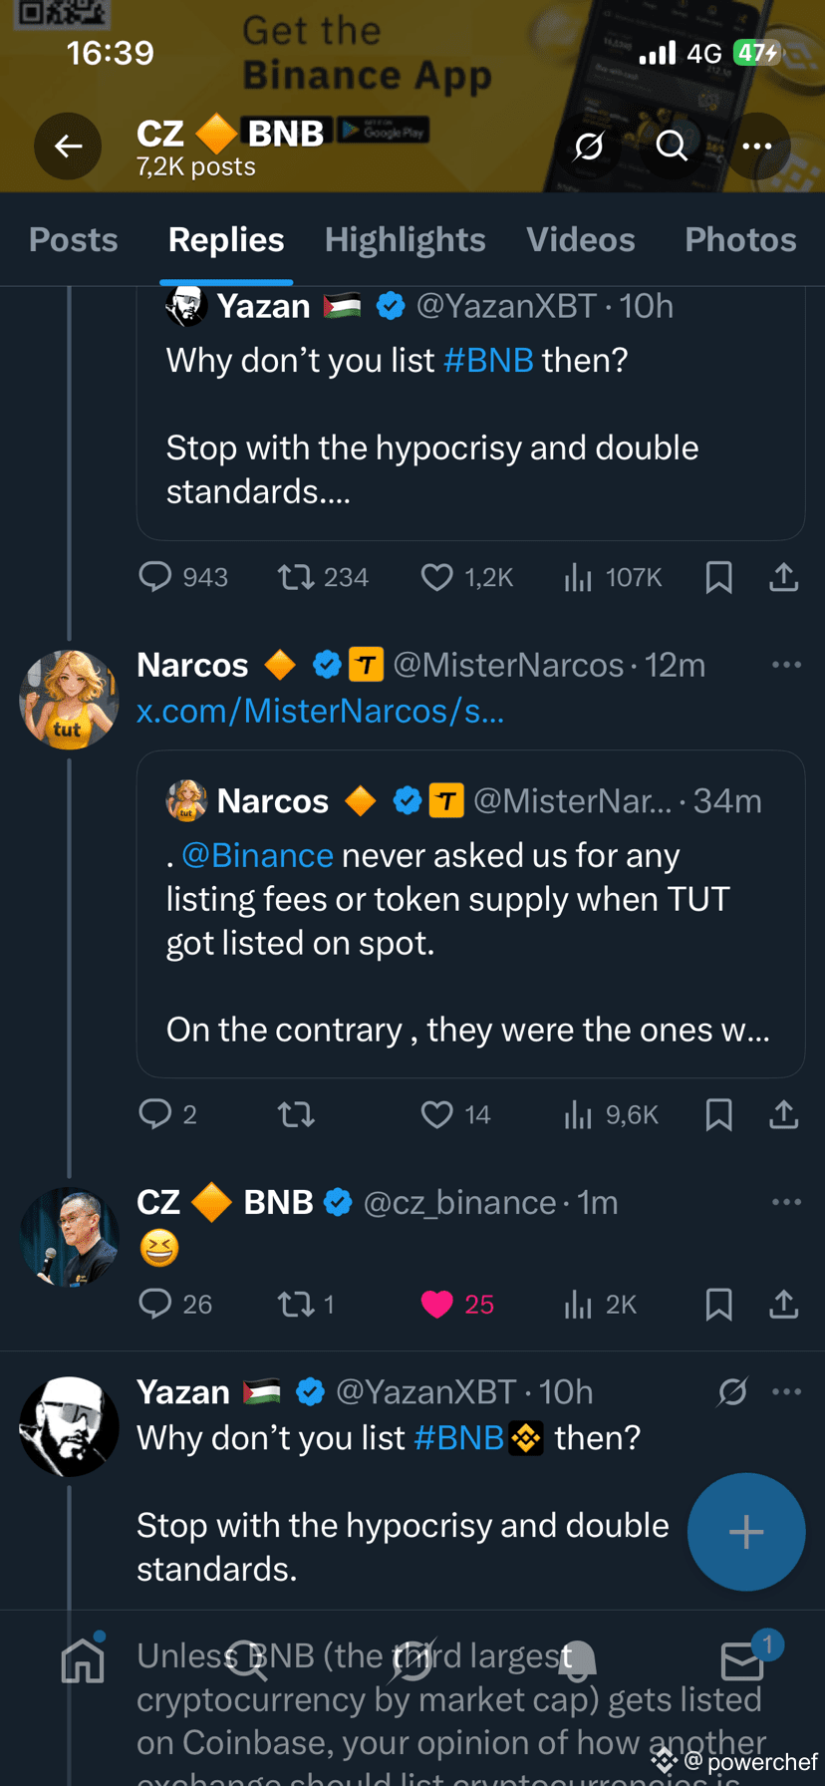This screenshot has height=1786, width=825.
Task: Tap the #BNB hashtag in Yazan's post
Action: (459, 1437)
